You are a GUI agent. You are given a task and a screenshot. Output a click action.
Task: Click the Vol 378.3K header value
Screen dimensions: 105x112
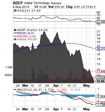click(56, 7)
